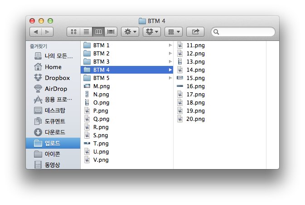Click the Share toolbar button
This screenshot has width=305, height=205.
[195, 32]
